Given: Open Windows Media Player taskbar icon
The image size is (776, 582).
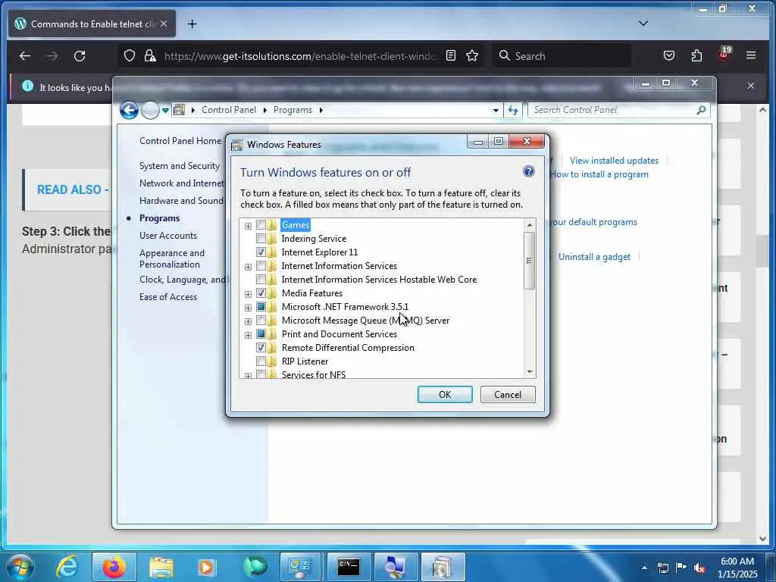Looking at the screenshot, I should click(x=206, y=567).
